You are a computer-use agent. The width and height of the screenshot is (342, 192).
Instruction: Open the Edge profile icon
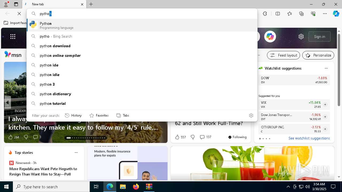click(x=6, y=4)
